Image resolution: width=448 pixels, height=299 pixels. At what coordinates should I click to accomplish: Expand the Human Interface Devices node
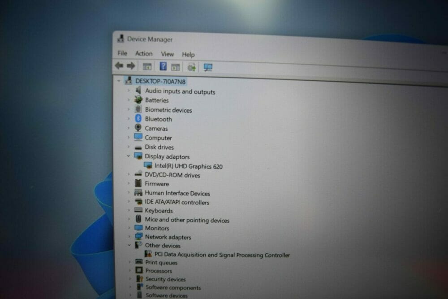(x=129, y=192)
